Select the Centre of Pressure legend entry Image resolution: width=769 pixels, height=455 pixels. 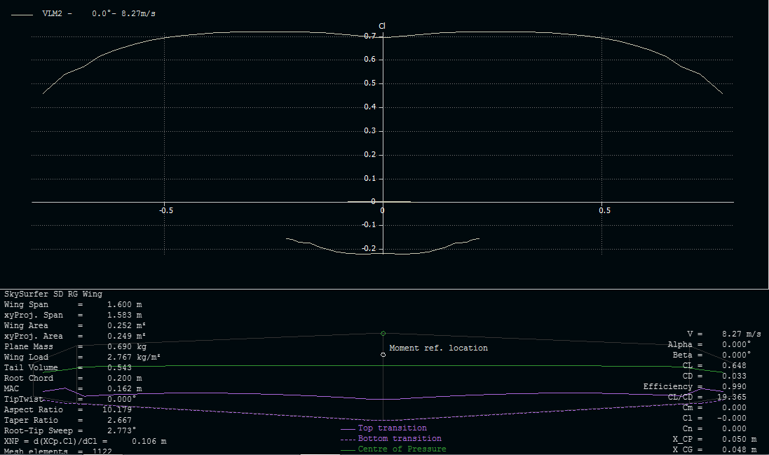pos(402,449)
